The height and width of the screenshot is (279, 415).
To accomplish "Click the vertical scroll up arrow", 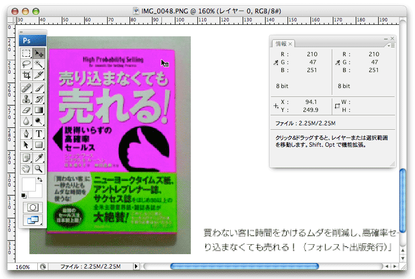I will pyautogui.click(x=403, y=251).
